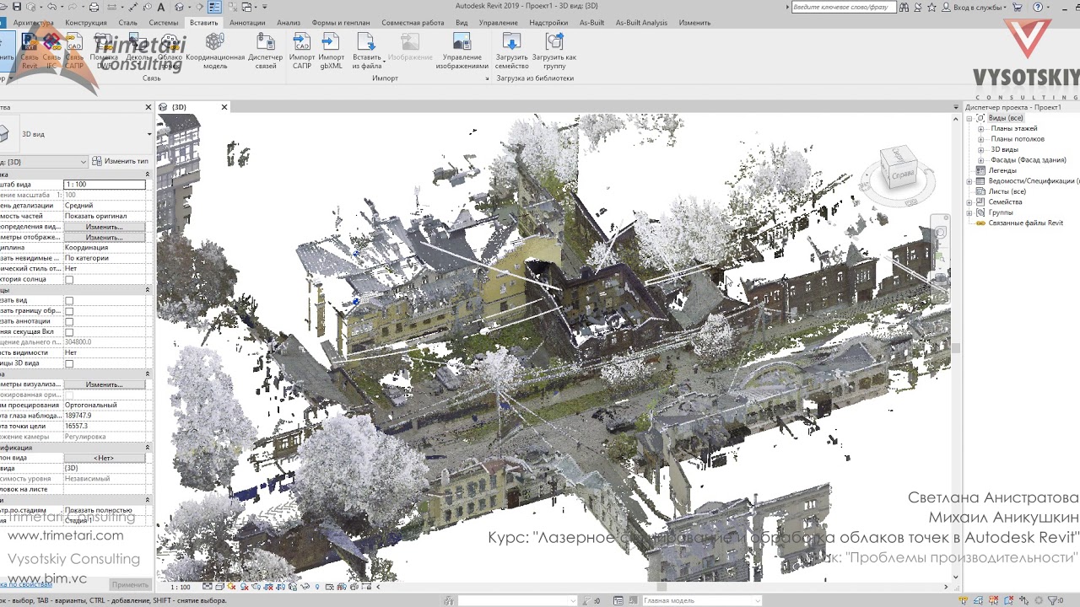Click the ViewCube Справа face
Image resolution: width=1080 pixels, height=607 pixels.
click(901, 174)
